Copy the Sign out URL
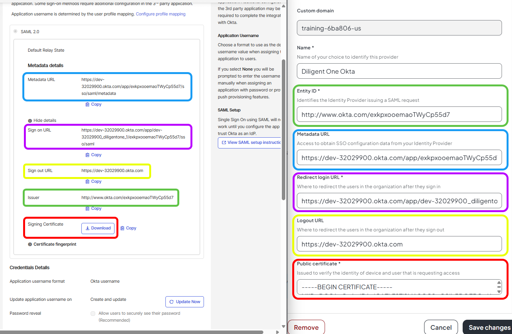The height and width of the screenshot is (334, 512). pos(93,181)
